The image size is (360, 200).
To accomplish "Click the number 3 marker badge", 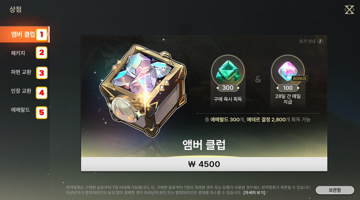I will coord(42,73).
